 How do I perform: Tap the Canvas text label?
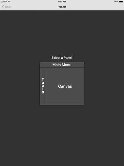65,86
